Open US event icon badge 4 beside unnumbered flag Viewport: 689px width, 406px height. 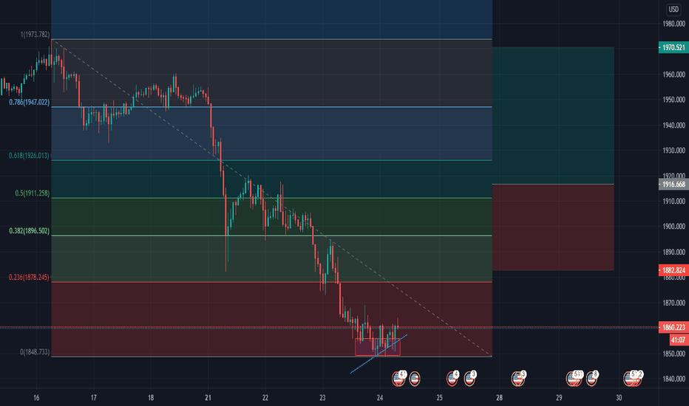click(399, 378)
